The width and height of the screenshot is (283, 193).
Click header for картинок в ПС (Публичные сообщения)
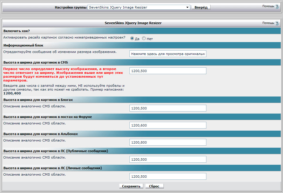(142, 151)
